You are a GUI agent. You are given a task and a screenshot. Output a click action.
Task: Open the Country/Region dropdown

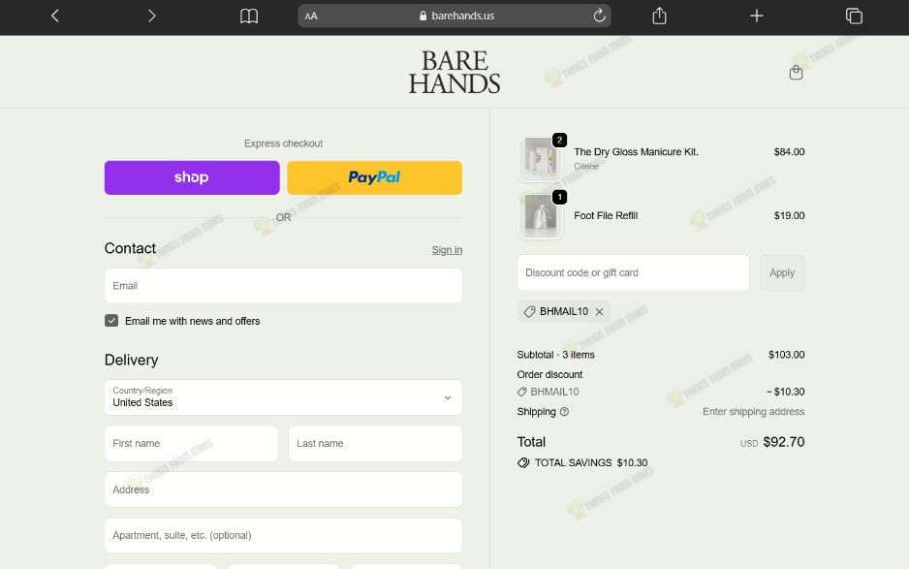(283, 397)
